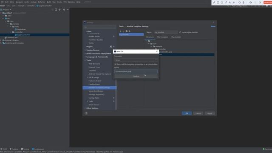Open the Terminal tool window
The image size is (272, 153).
pyautogui.click(x=25, y=149)
